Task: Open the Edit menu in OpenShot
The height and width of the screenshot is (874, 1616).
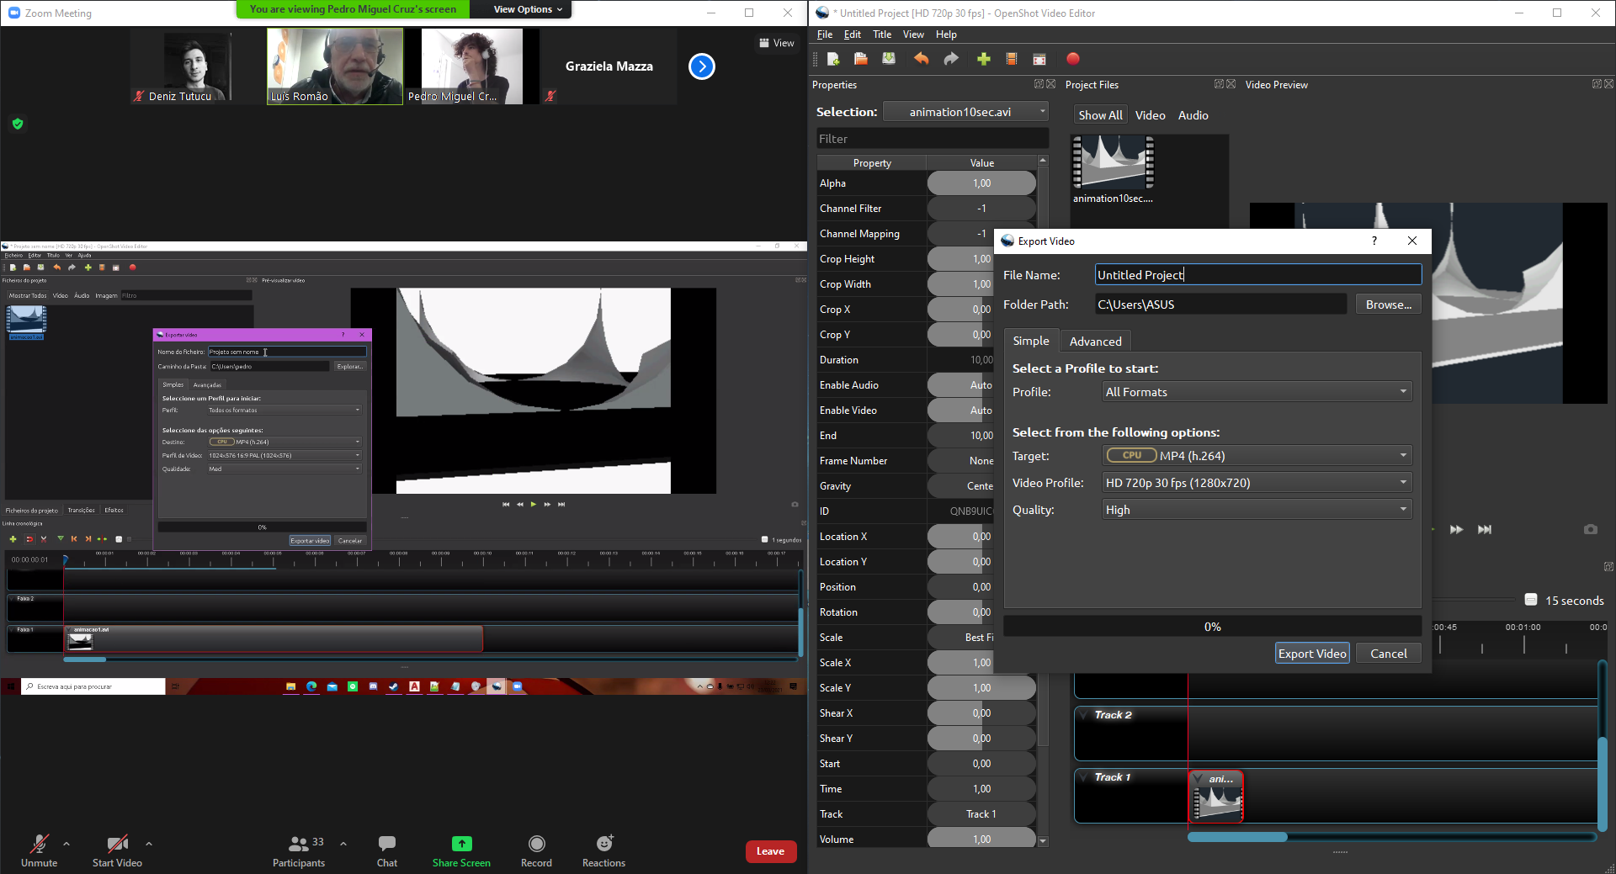Action: click(x=853, y=34)
